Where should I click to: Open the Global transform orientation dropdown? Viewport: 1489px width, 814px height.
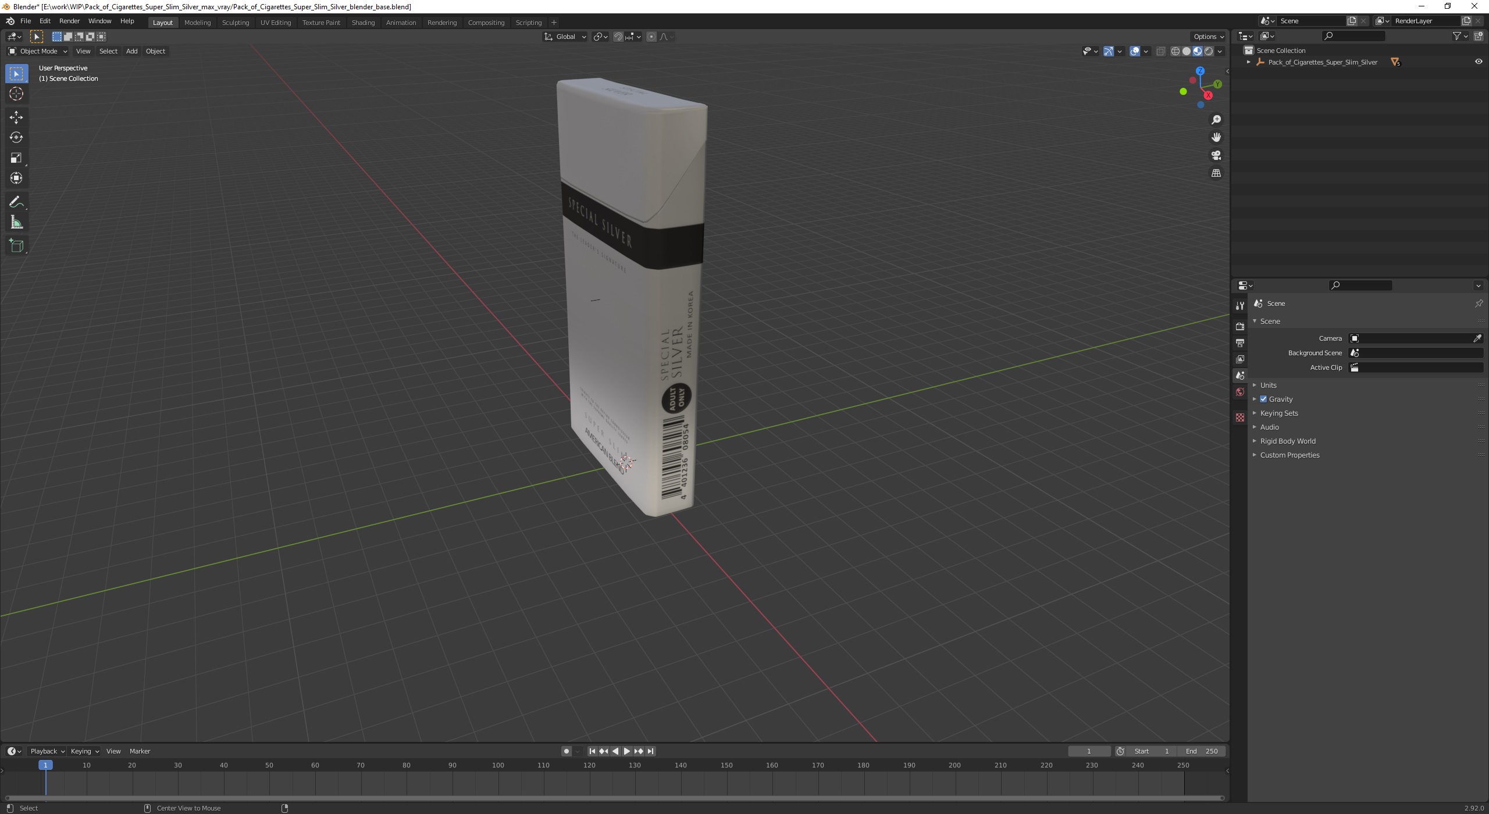(x=565, y=37)
